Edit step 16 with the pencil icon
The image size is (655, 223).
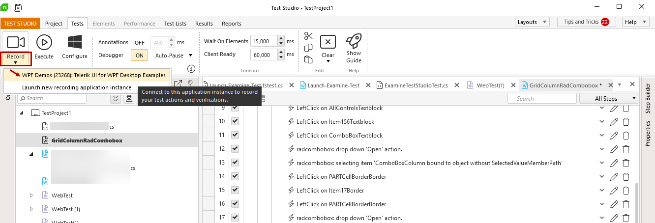click(x=614, y=204)
